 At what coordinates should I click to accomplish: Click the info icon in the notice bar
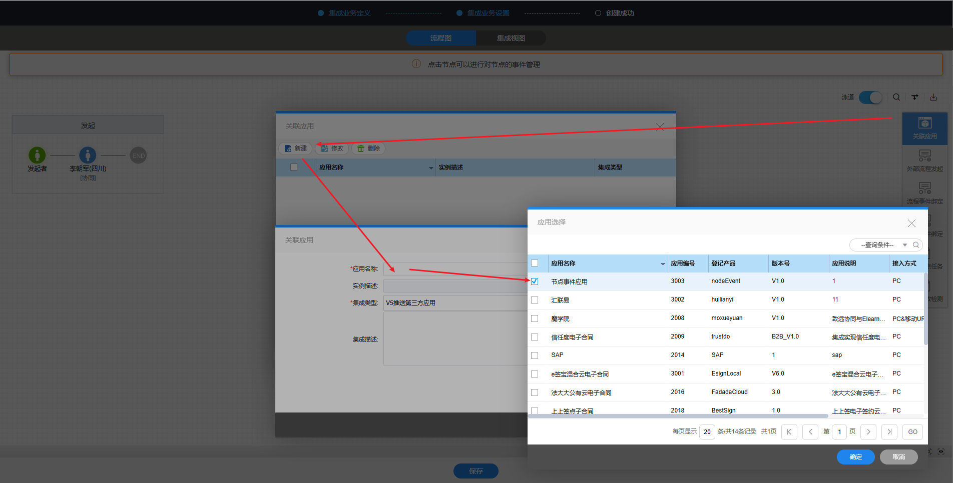(416, 64)
